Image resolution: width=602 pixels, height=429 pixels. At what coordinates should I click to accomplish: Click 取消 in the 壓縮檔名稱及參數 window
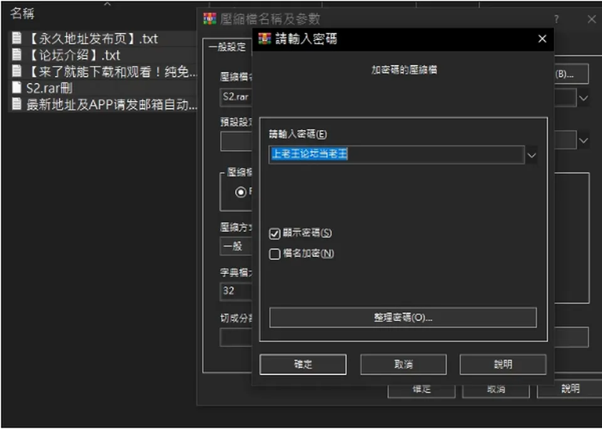click(496, 389)
